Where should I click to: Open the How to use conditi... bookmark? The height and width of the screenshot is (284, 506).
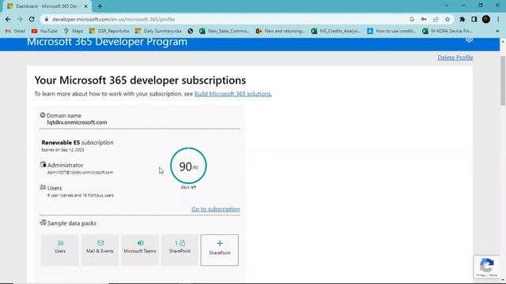[392, 31]
